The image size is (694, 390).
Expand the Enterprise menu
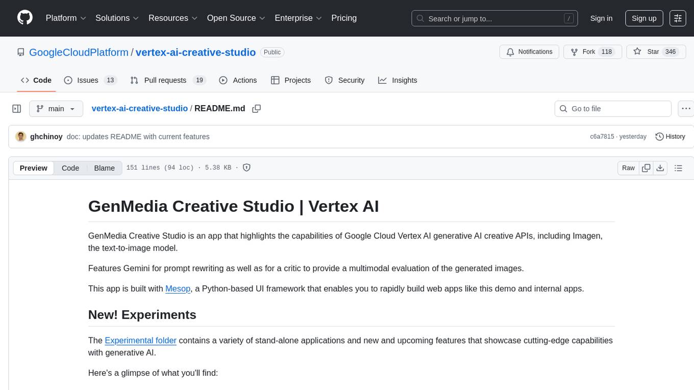tap(299, 18)
